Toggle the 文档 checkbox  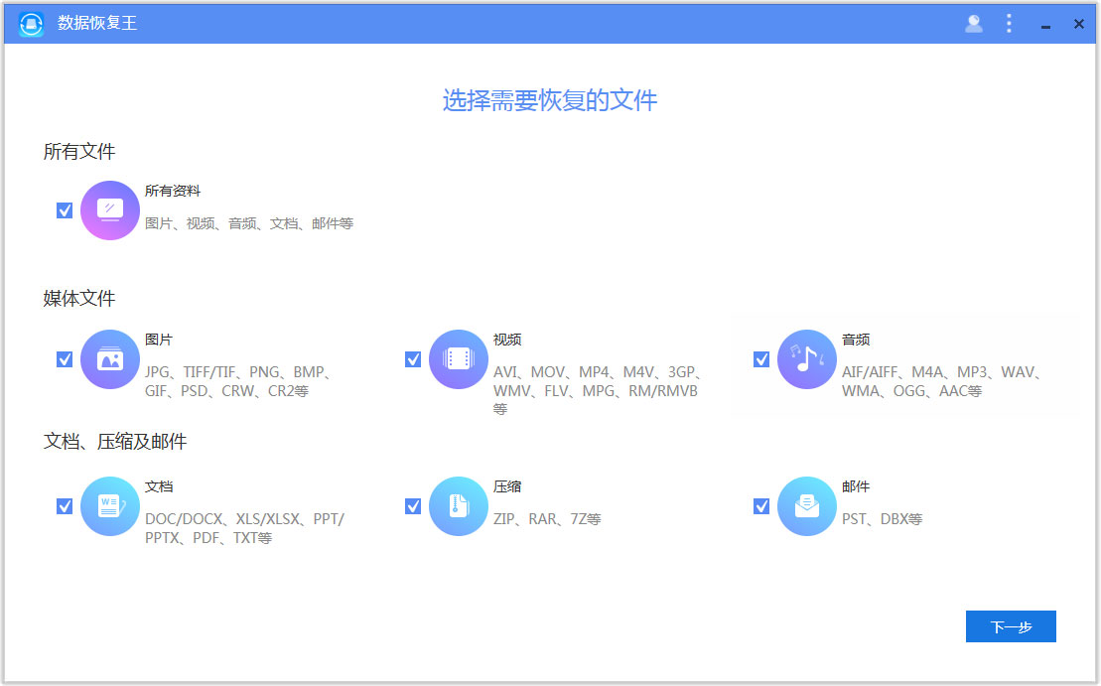point(65,505)
